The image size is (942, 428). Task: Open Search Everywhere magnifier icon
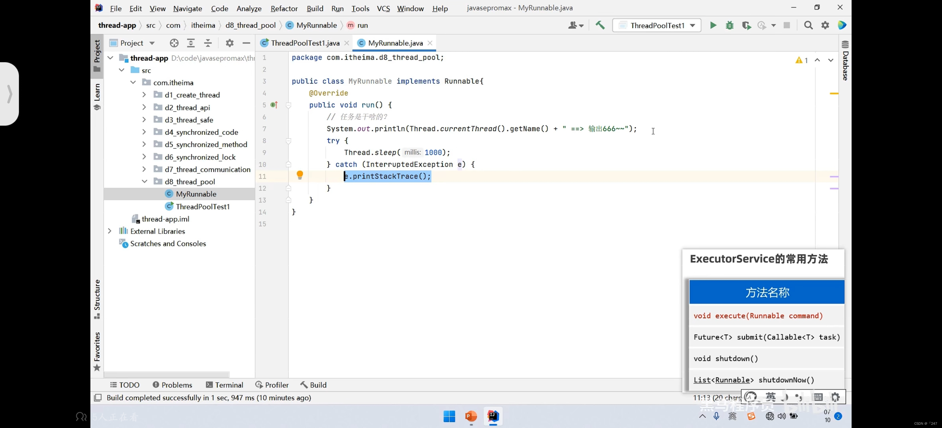click(808, 25)
